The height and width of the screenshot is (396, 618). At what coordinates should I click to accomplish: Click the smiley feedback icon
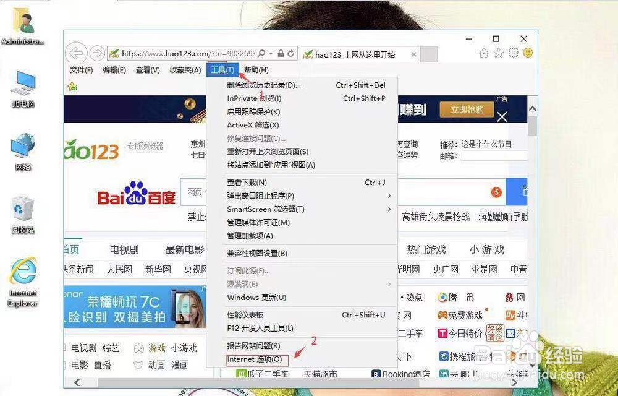tap(528, 52)
